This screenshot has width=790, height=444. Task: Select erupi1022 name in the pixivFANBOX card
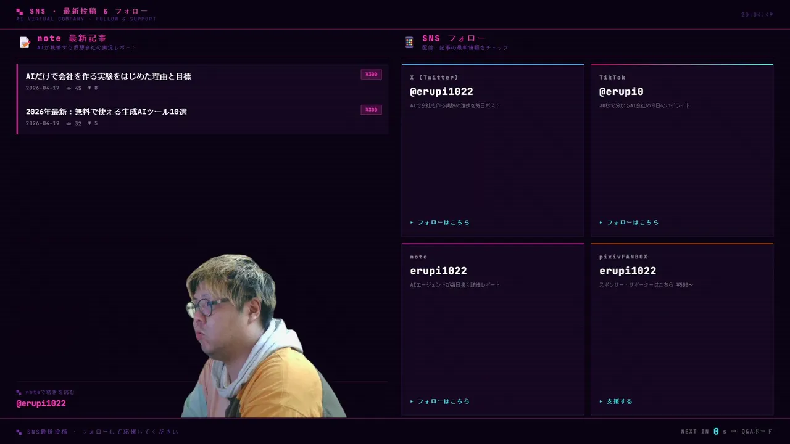(628, 271)
